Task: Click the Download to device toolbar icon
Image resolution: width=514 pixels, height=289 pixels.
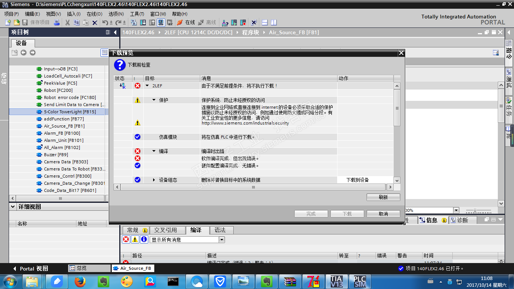Action: click(143, 23)
